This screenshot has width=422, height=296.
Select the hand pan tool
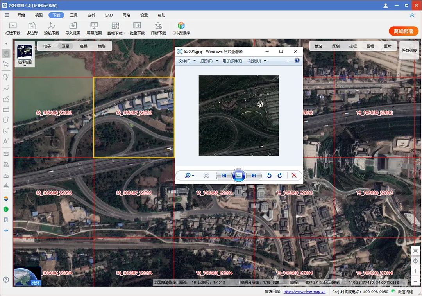pyautogui.click(x=6, y=54)
